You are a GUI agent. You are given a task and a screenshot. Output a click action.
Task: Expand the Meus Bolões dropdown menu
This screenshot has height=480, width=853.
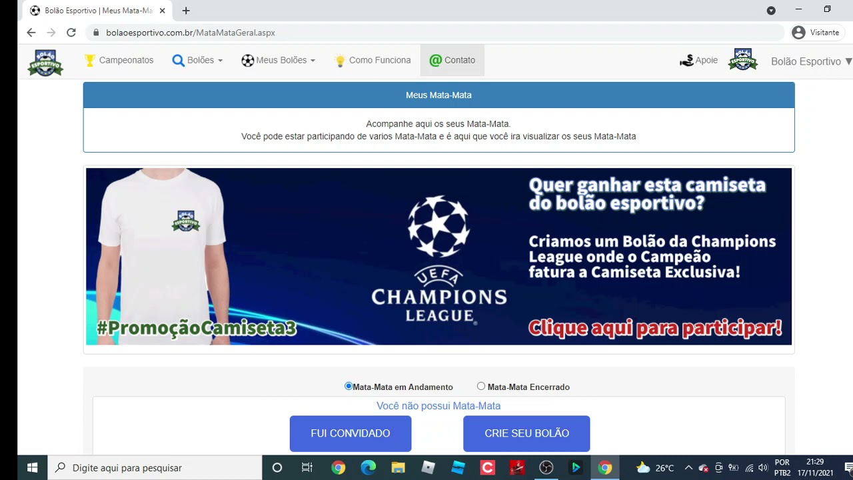(x=279, y=61)
